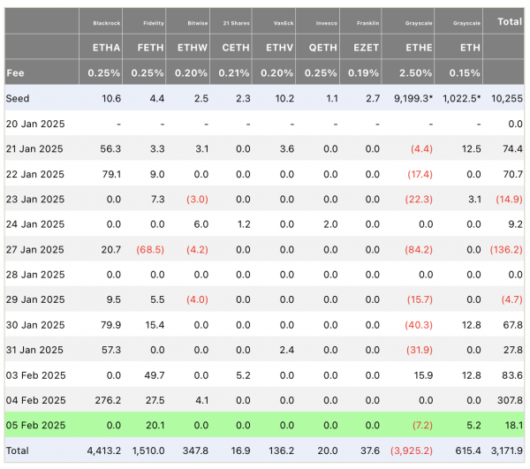Image resolution: width=530 pixels, height=469 pixels.
Task: Select the bottom Total row label
Action: (x=18, y=450)
